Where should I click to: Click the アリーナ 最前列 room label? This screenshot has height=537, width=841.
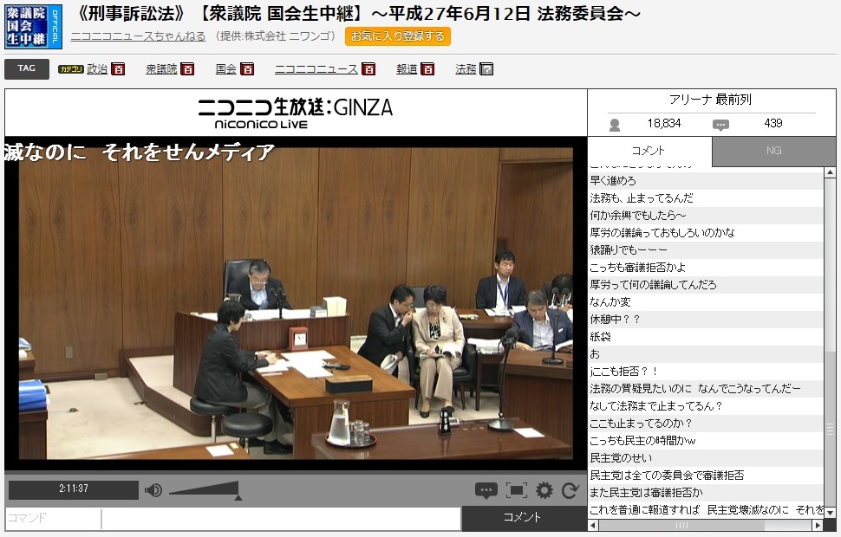[710, 100]
